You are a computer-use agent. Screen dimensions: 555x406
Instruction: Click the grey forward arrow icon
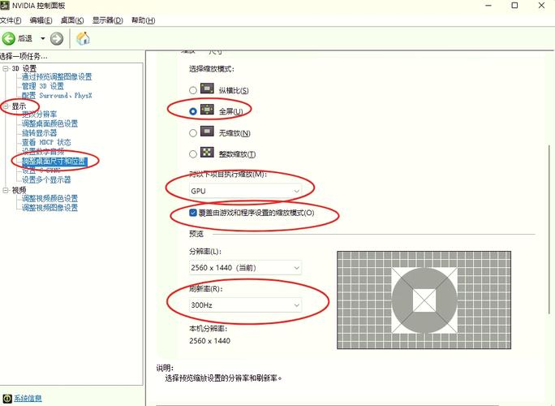click(57, 38)
